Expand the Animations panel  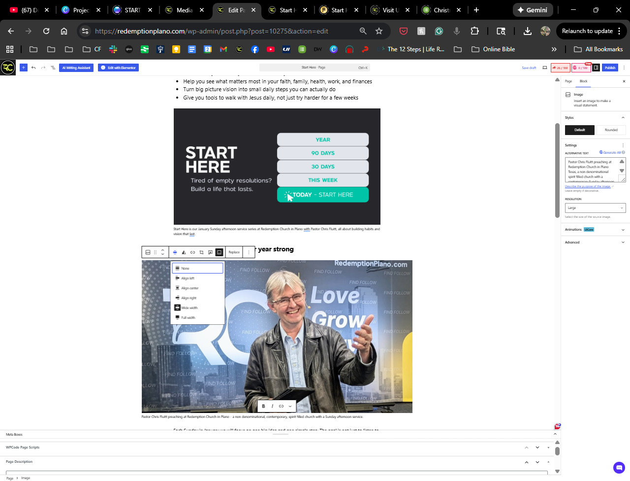(595, 230)
